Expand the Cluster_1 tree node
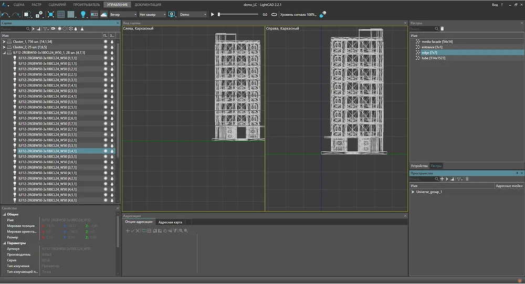Viewport: 525px width, 284px height. (4, 41)
